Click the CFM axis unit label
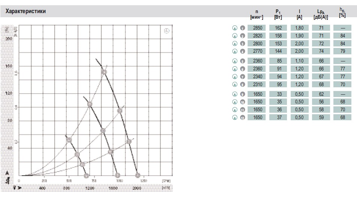Screen dimensions: 357x200 click(x=166, y=181)
